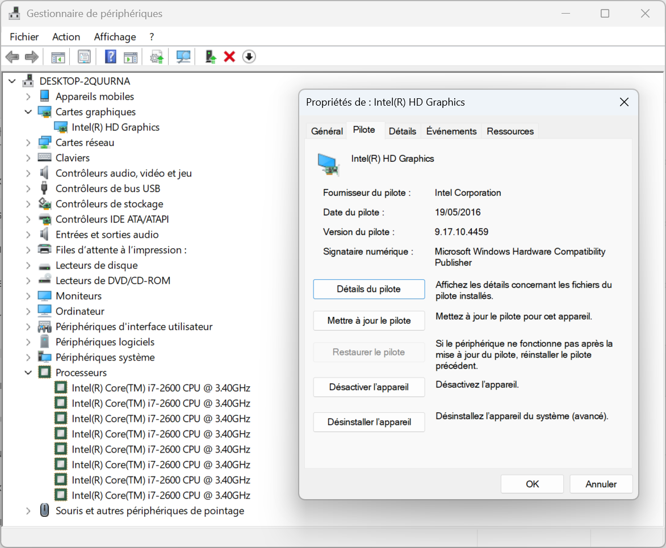This screenshot has width=666, height=548.
Task: Open the Properties sheet toolbar icon
Action: [x=84, y=56]
